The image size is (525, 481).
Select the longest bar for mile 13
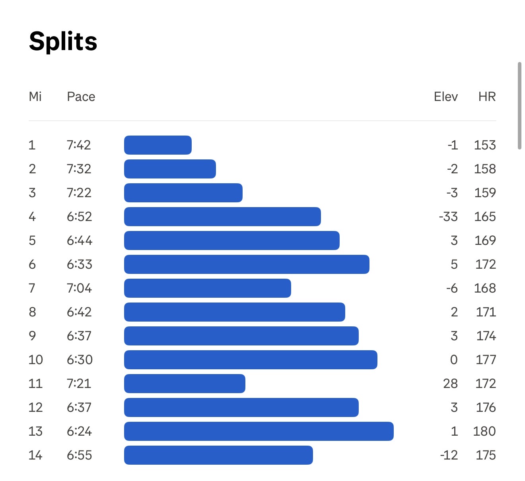259,431
